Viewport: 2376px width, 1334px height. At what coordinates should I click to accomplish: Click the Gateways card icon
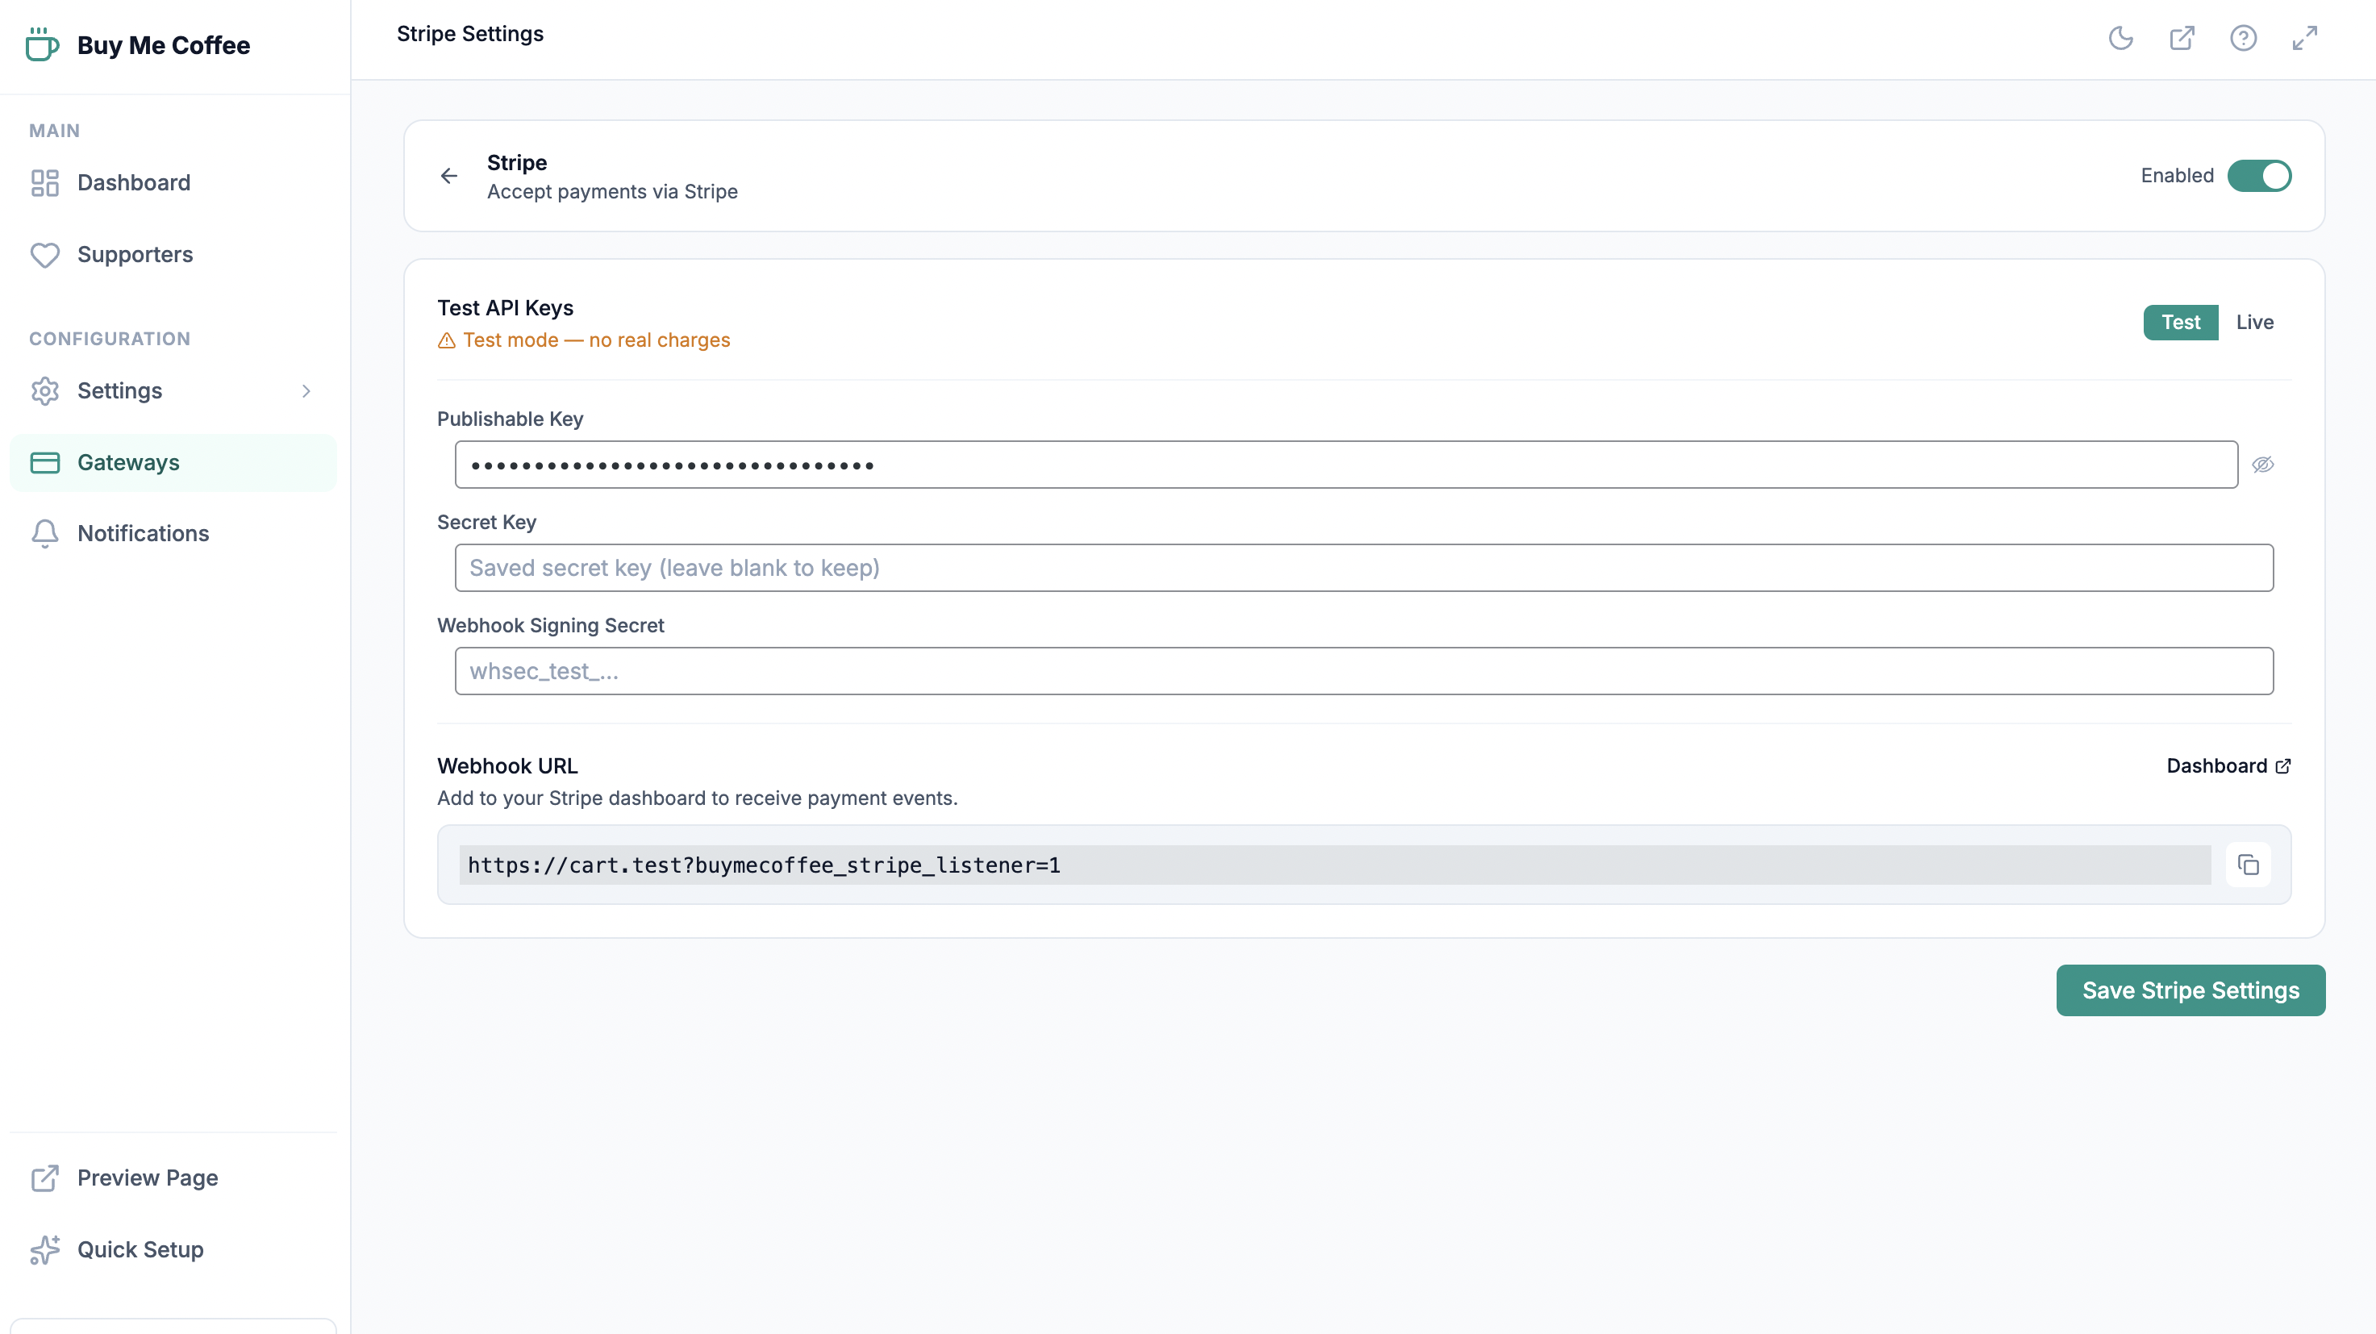(44, 462)
